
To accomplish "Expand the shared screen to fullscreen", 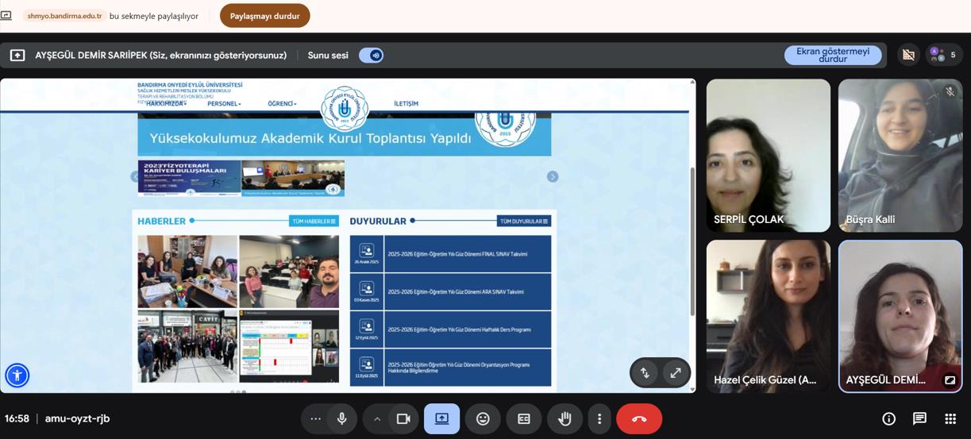I will point(676,373).
